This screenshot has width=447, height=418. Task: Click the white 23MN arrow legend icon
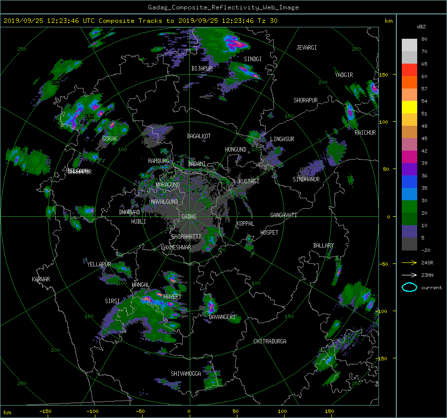point(409,275)
